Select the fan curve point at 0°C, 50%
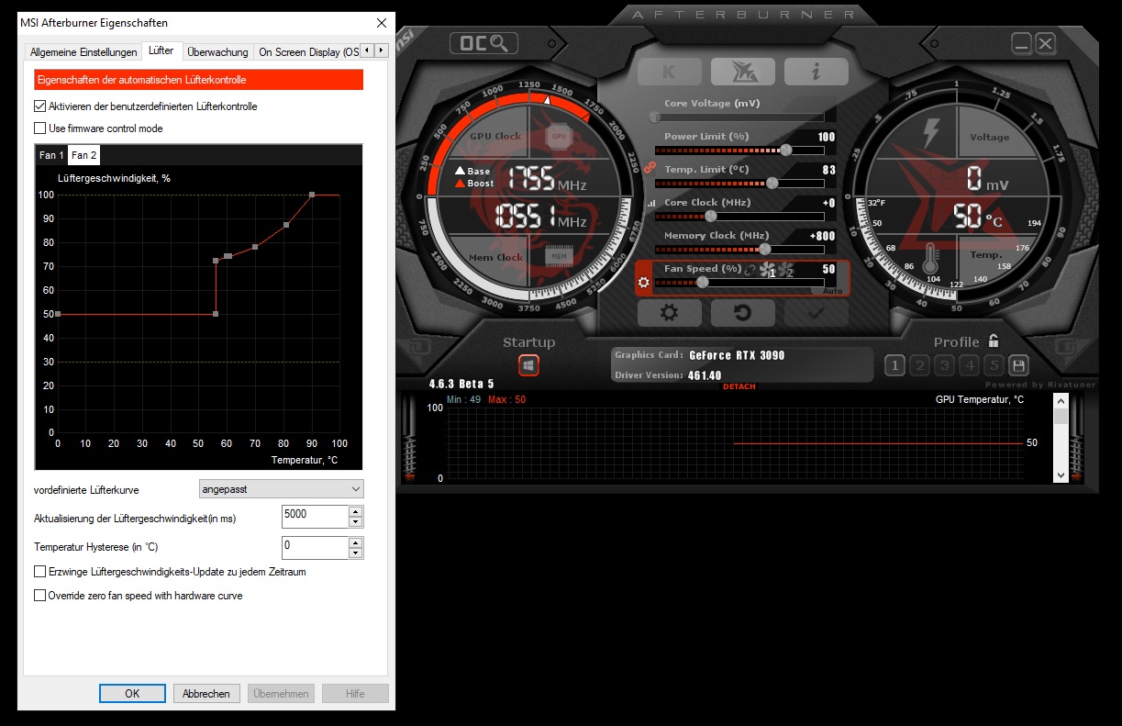 click(58, 314)
